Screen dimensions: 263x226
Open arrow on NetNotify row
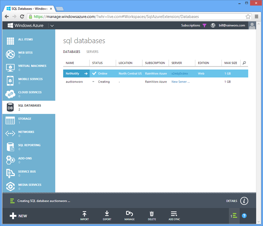[x=86, y=73]
